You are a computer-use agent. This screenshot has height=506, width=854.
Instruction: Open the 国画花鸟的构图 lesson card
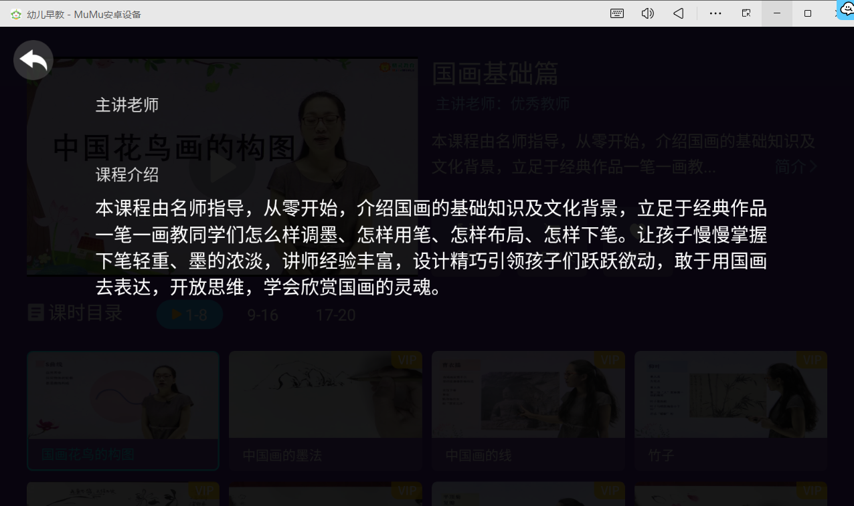click(x=123, y=410)
